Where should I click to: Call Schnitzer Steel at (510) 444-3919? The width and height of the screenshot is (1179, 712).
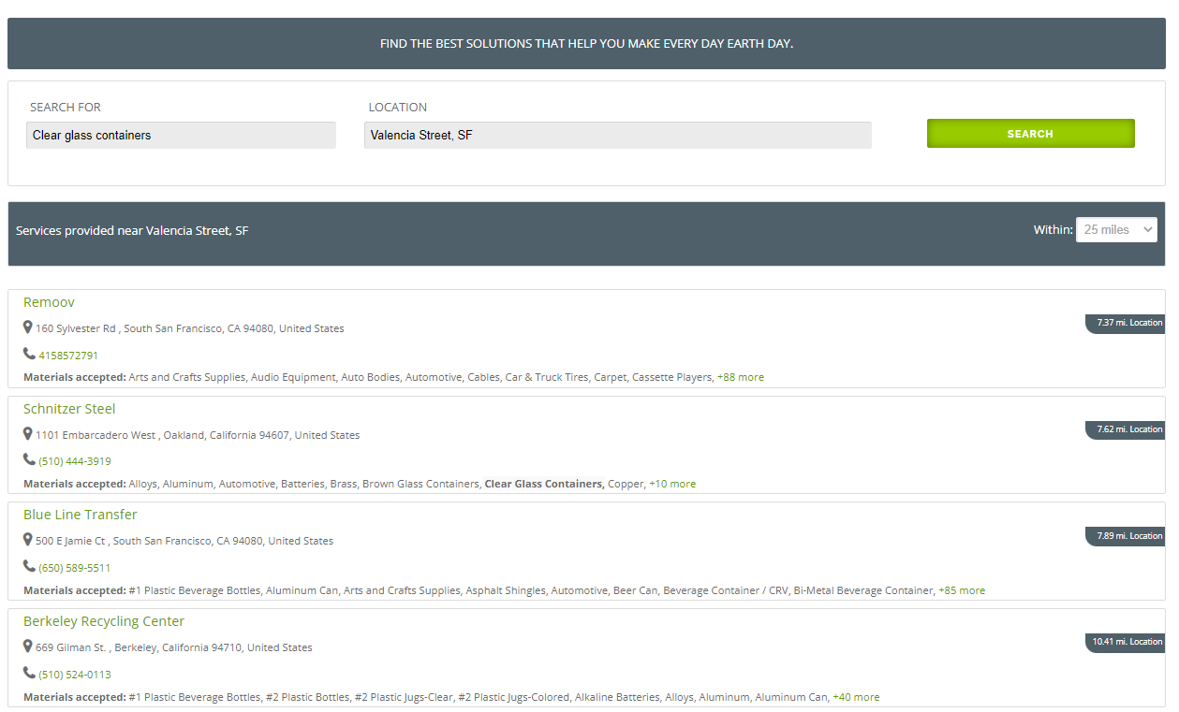click(x=75, y=461)
